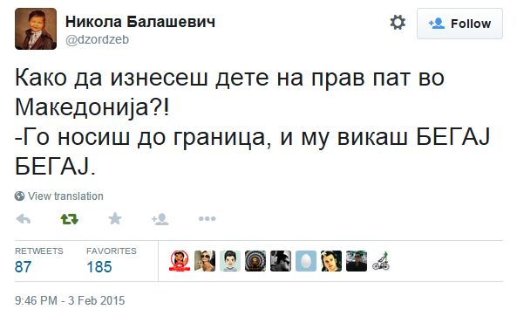This screenshot has height=323, width=517.
Task: Click the Follow button
Action: pos(459,24)
